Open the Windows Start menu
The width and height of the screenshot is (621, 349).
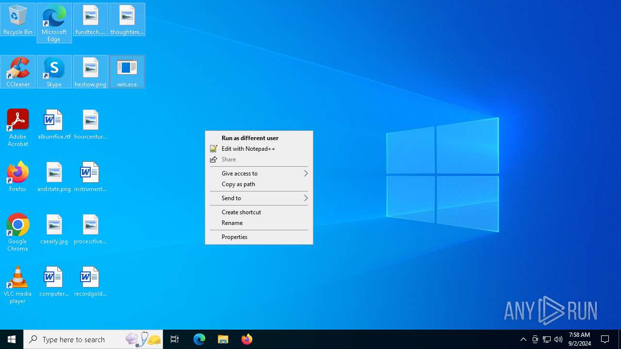click(x=12, y=339)
